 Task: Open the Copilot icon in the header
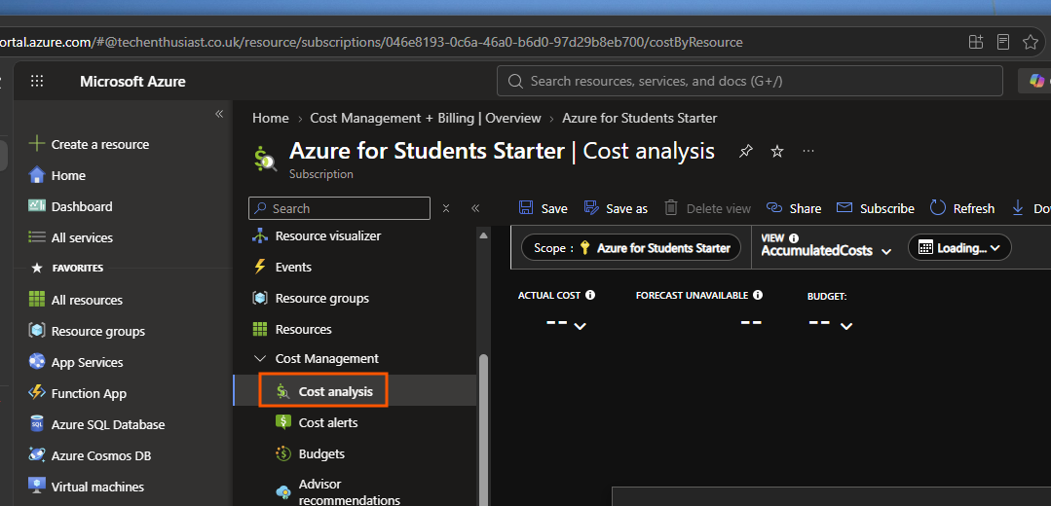pos(1037,81)
